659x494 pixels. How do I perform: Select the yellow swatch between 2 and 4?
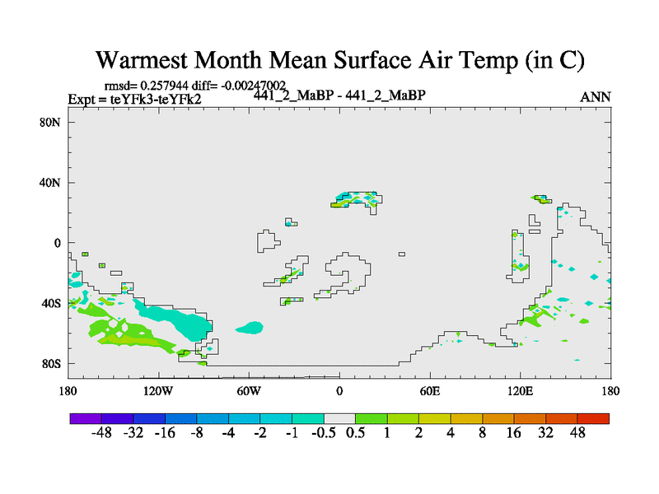pos(434,418)
